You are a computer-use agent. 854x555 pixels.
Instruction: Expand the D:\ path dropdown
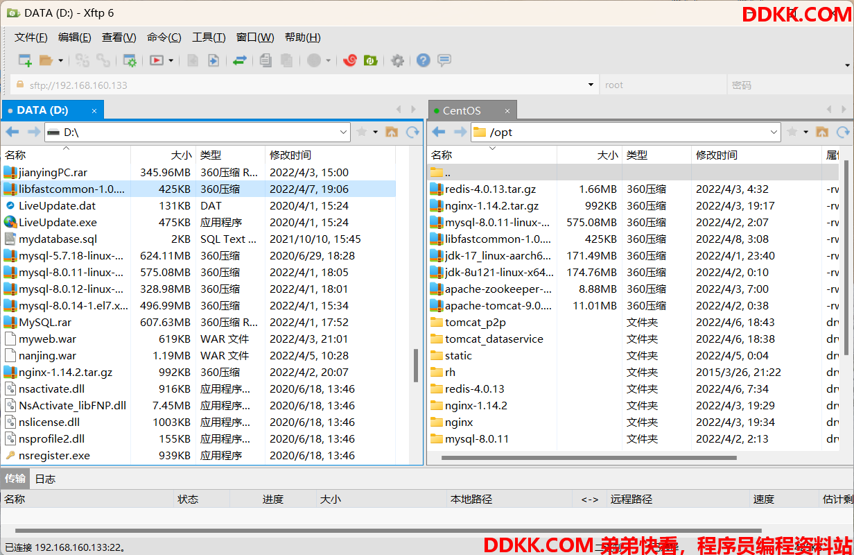pos(344,132)
